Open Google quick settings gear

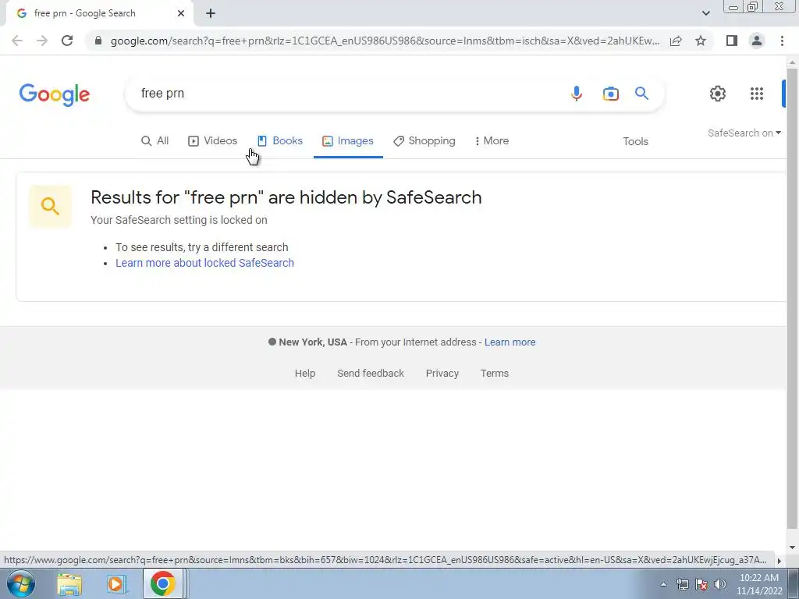tap(718, 94)
